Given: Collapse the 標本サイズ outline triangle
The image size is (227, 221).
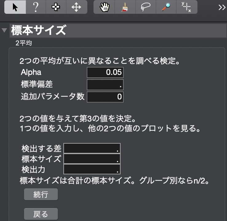Looking at the screenshot, I should (x=4, y=30).
